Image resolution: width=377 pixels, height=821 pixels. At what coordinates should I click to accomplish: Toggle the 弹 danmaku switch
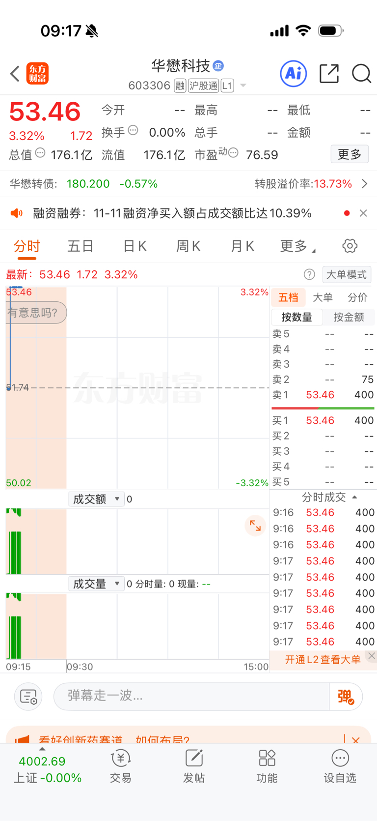(x=346, y=696)
